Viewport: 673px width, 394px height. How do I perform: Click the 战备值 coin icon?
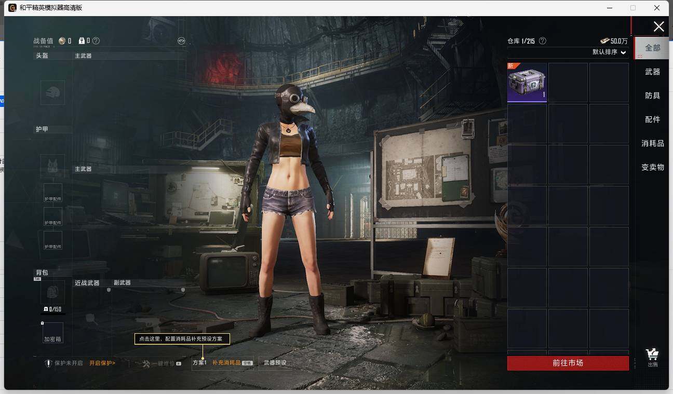click(62, 40)
